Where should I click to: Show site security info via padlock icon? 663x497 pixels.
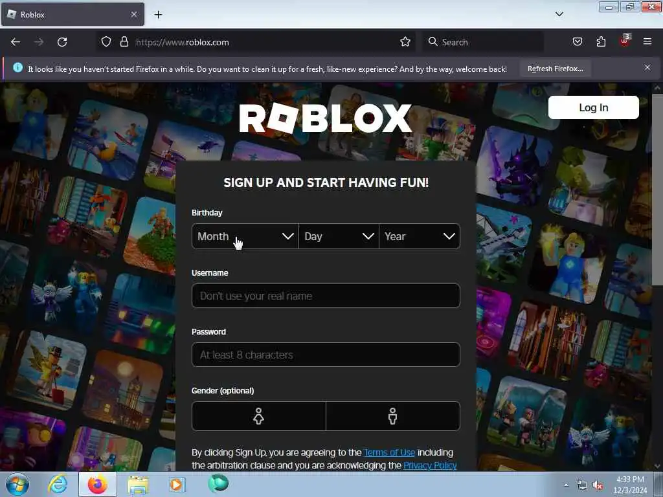[124, 42]
